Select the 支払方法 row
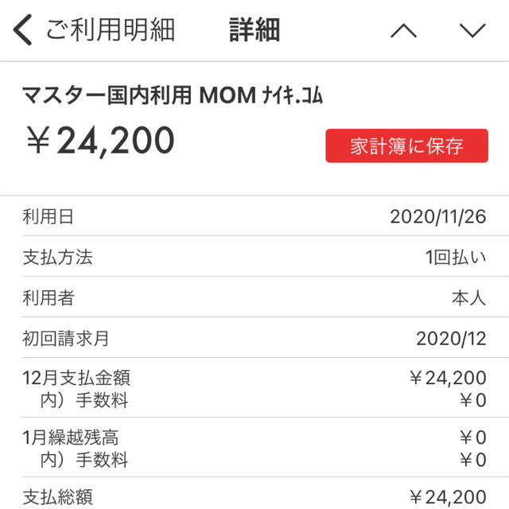The width and height of the screenshot is (509, 509). coord(254,257)
